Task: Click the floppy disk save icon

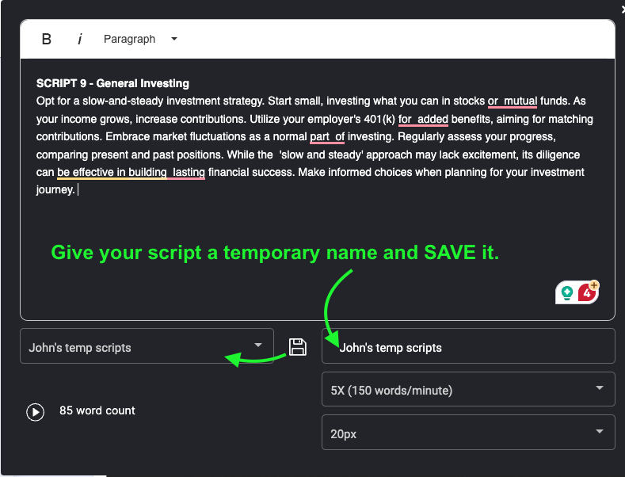Action: pos(297,346)
